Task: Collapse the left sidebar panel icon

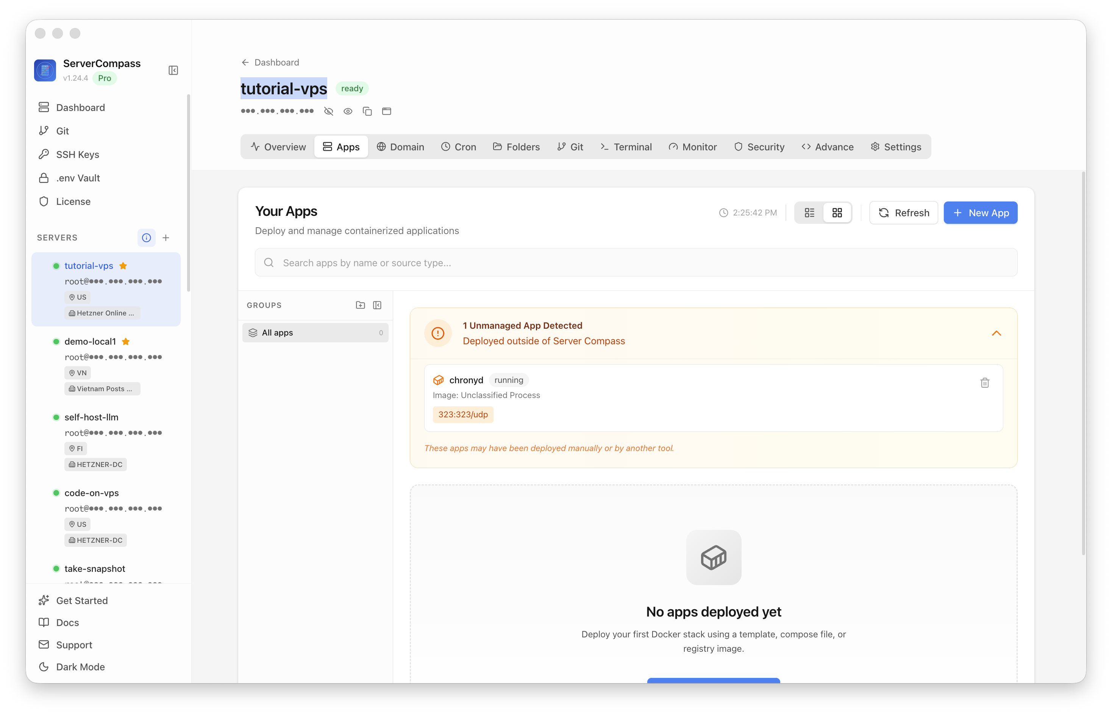Action: pyautogui.click(x=173, y=70)
